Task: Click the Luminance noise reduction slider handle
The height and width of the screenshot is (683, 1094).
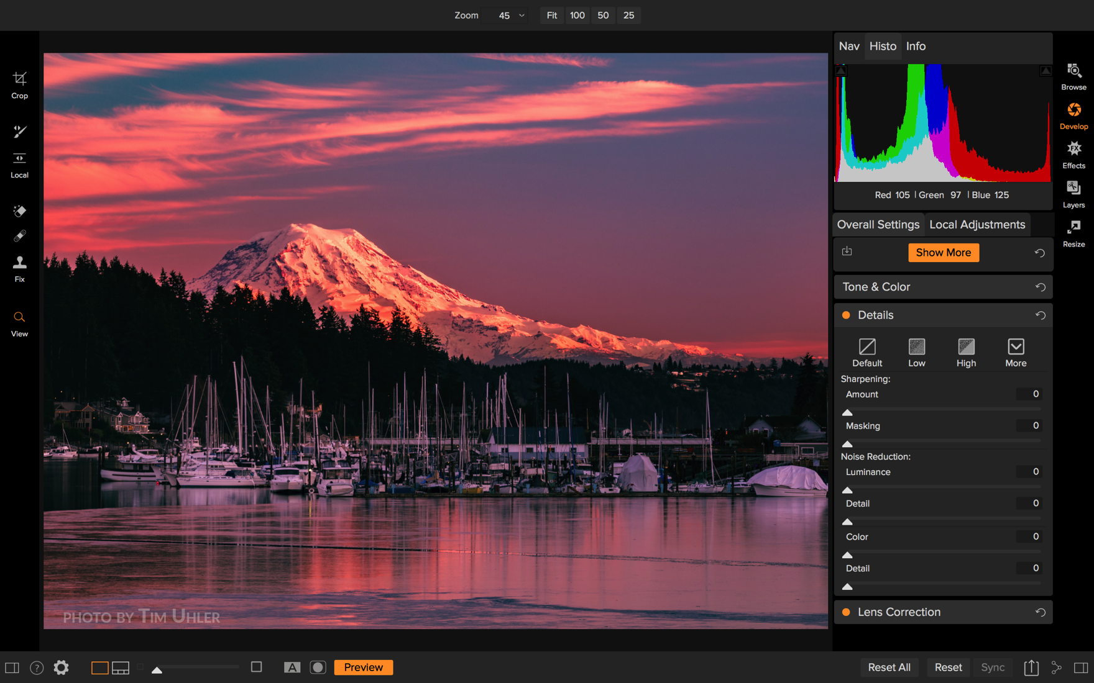Action: (x=847, y=490)
